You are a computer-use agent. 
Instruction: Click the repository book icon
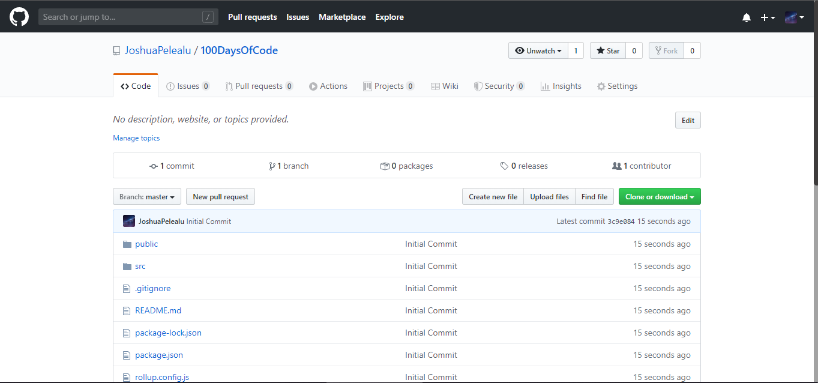116,51
